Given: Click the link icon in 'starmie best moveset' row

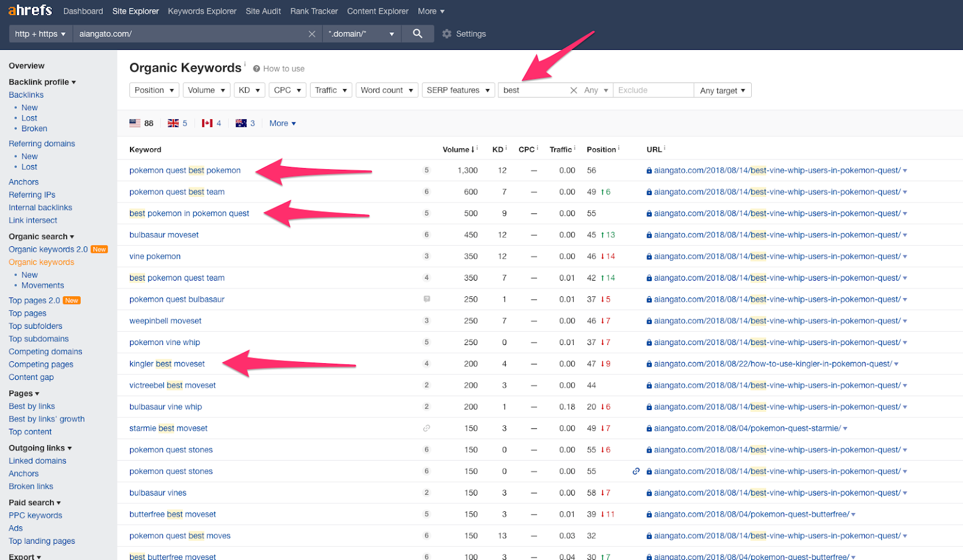Looking at the screenshot, I should pos(427,428).
